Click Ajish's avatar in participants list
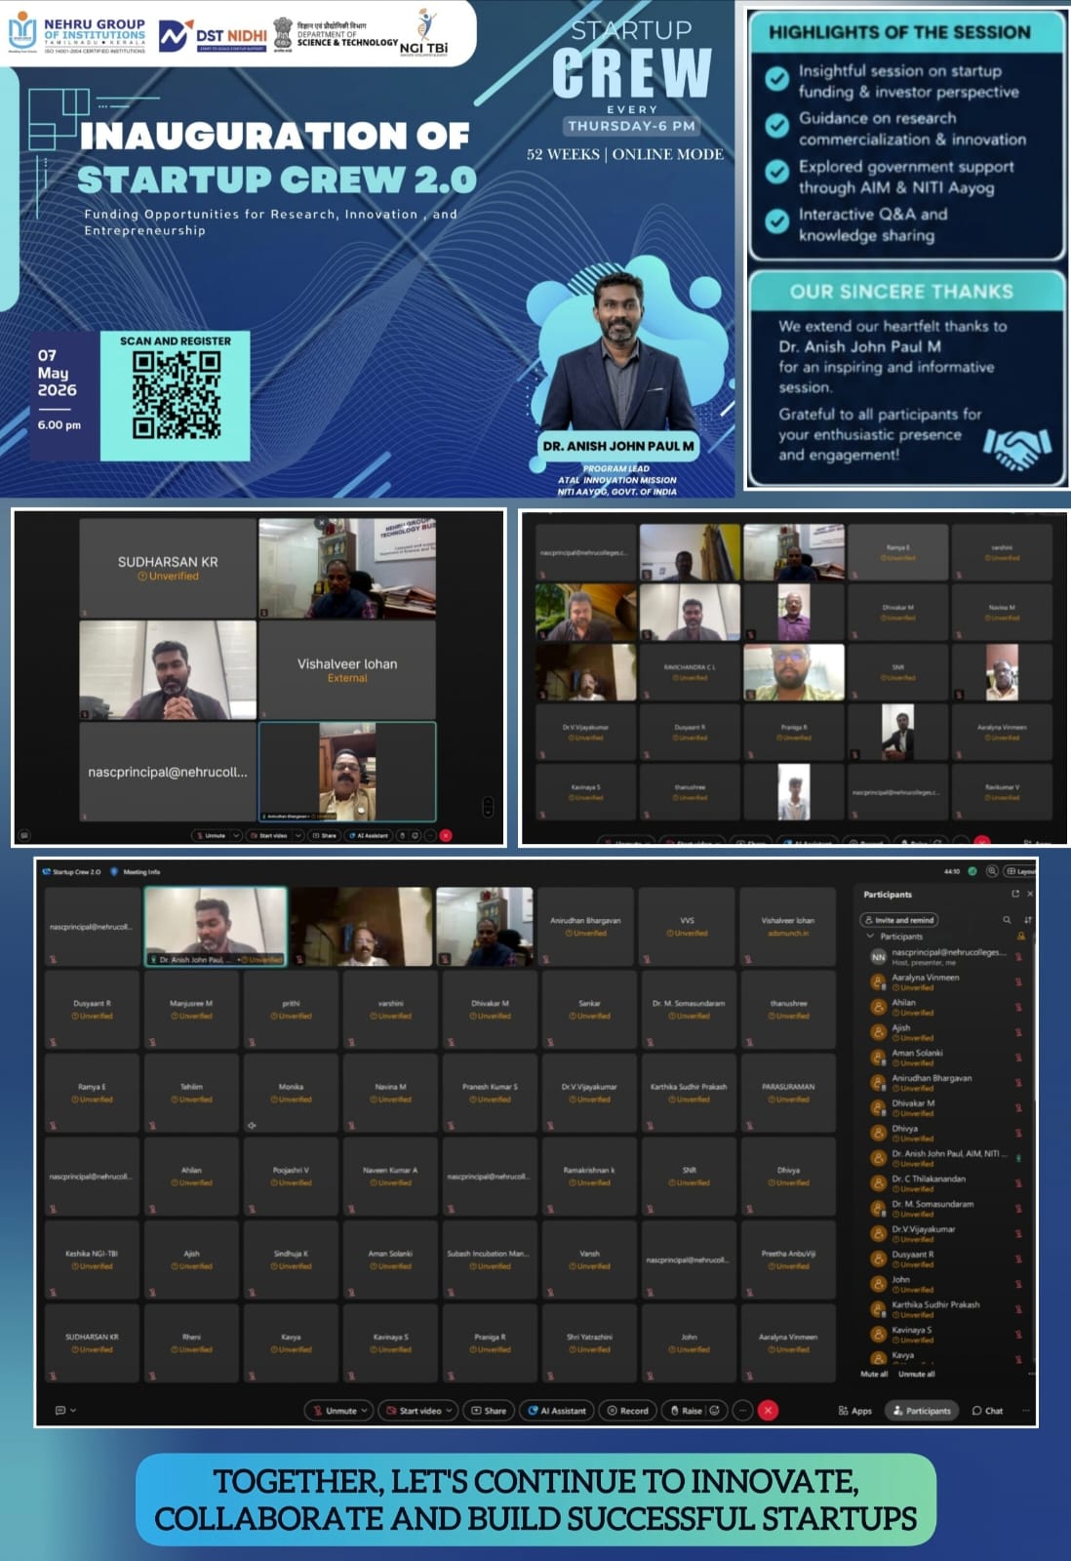This screenshot has height=1561, width=1071. pyautogui.click(x=878, y=1032)
